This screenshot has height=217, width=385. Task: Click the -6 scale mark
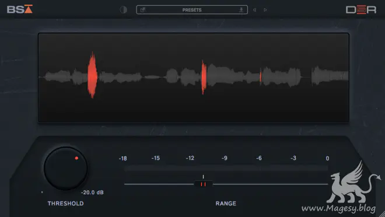click(259, 158)
